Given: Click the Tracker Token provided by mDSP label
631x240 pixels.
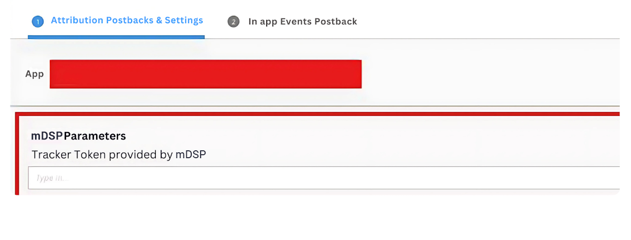Looking at the screenshot, I should pyautogui.click(x=119, y=155).
